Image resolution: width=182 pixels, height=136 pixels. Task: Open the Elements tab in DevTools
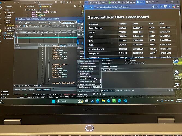(42, 23)
